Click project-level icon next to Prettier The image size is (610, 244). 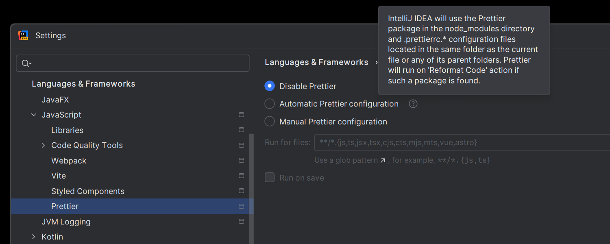coord(241,206)
